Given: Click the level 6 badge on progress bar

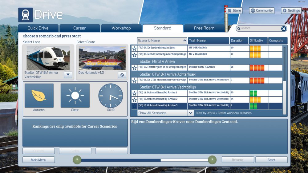Looking at the screenshot, I should (212, 160).
